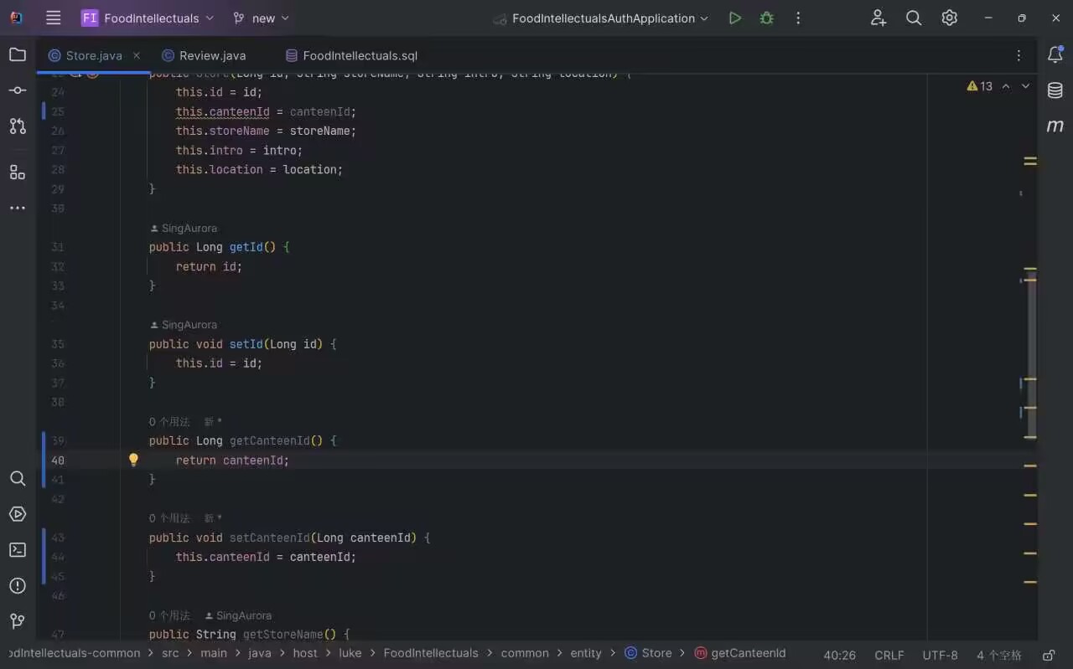1073x669 pixels.
Task: Open IDE settings gear icon
Action: pos(949,18)
